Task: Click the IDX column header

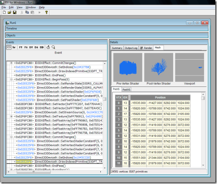Action: pyautogui.click(x=125, y=97)
